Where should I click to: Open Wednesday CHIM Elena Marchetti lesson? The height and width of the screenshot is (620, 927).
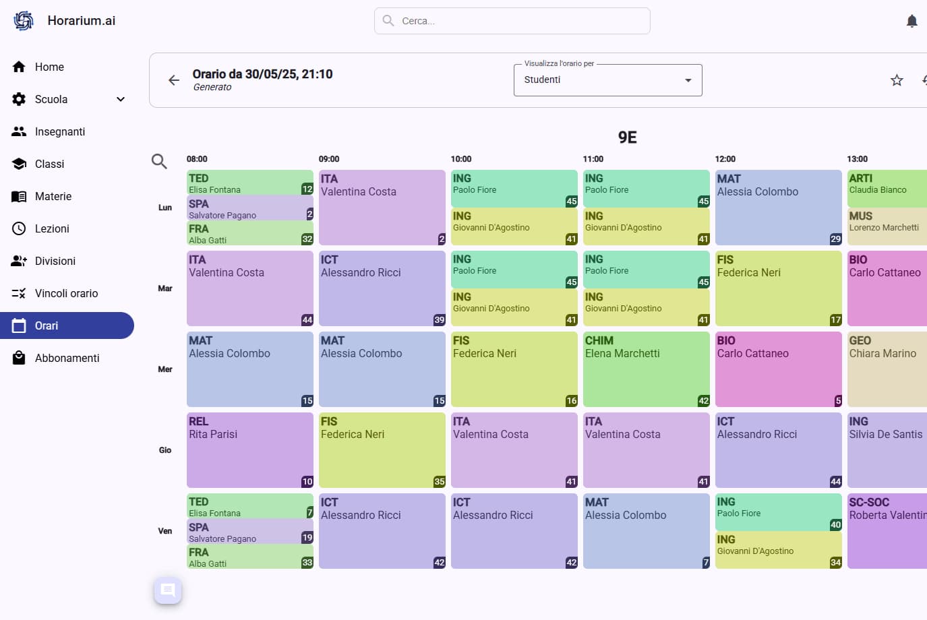pos(646,369)
